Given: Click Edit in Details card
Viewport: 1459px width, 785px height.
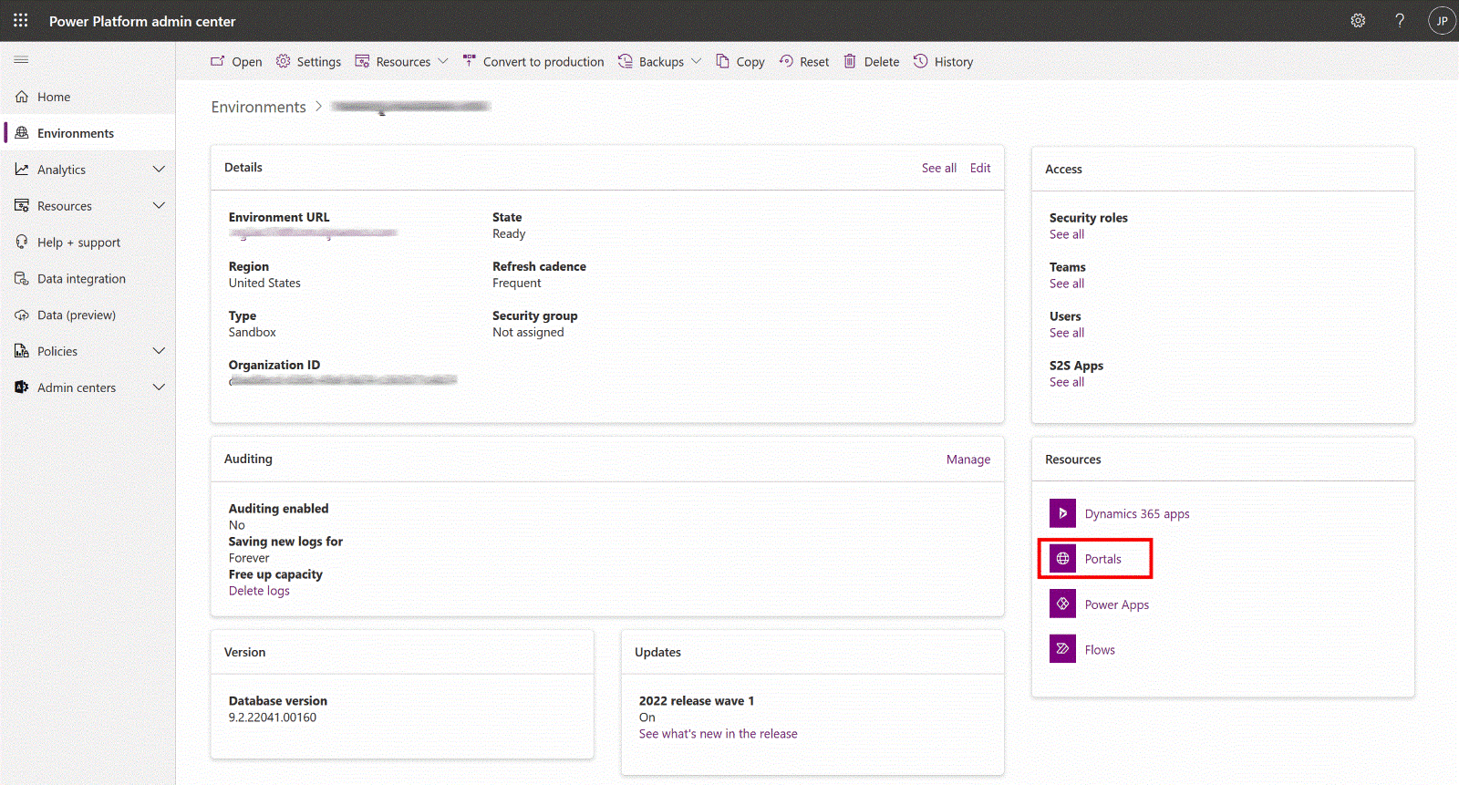Looking at the screenshot, I should [980, 168].
